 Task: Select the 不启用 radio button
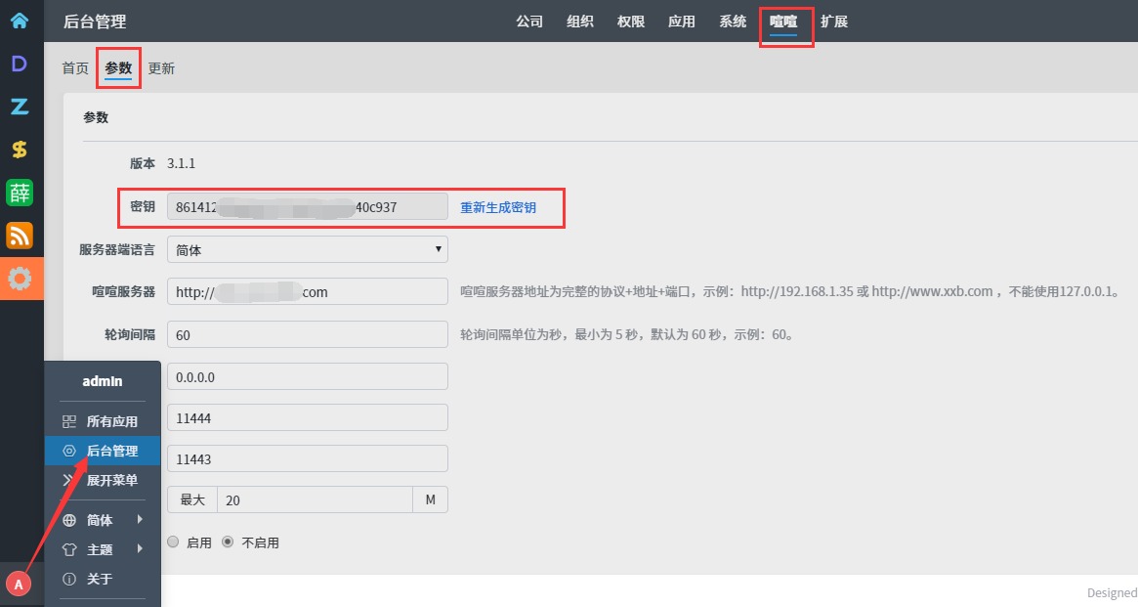(x=229, y=542)
